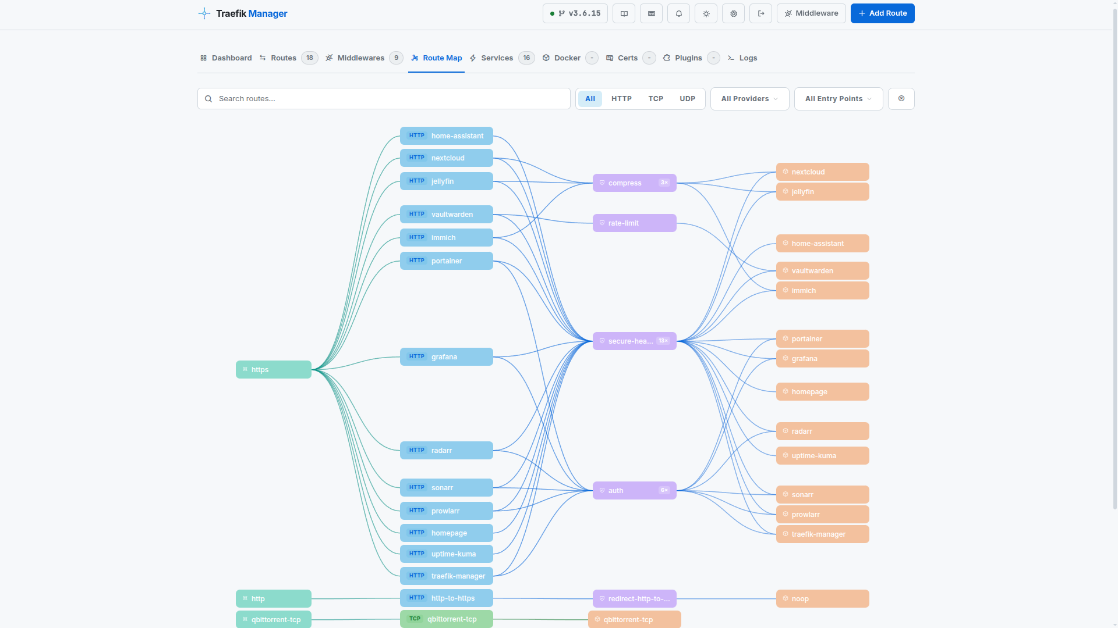Click the home-assistant service node
Screen dimensions: 1118x628
coord(823,244)
